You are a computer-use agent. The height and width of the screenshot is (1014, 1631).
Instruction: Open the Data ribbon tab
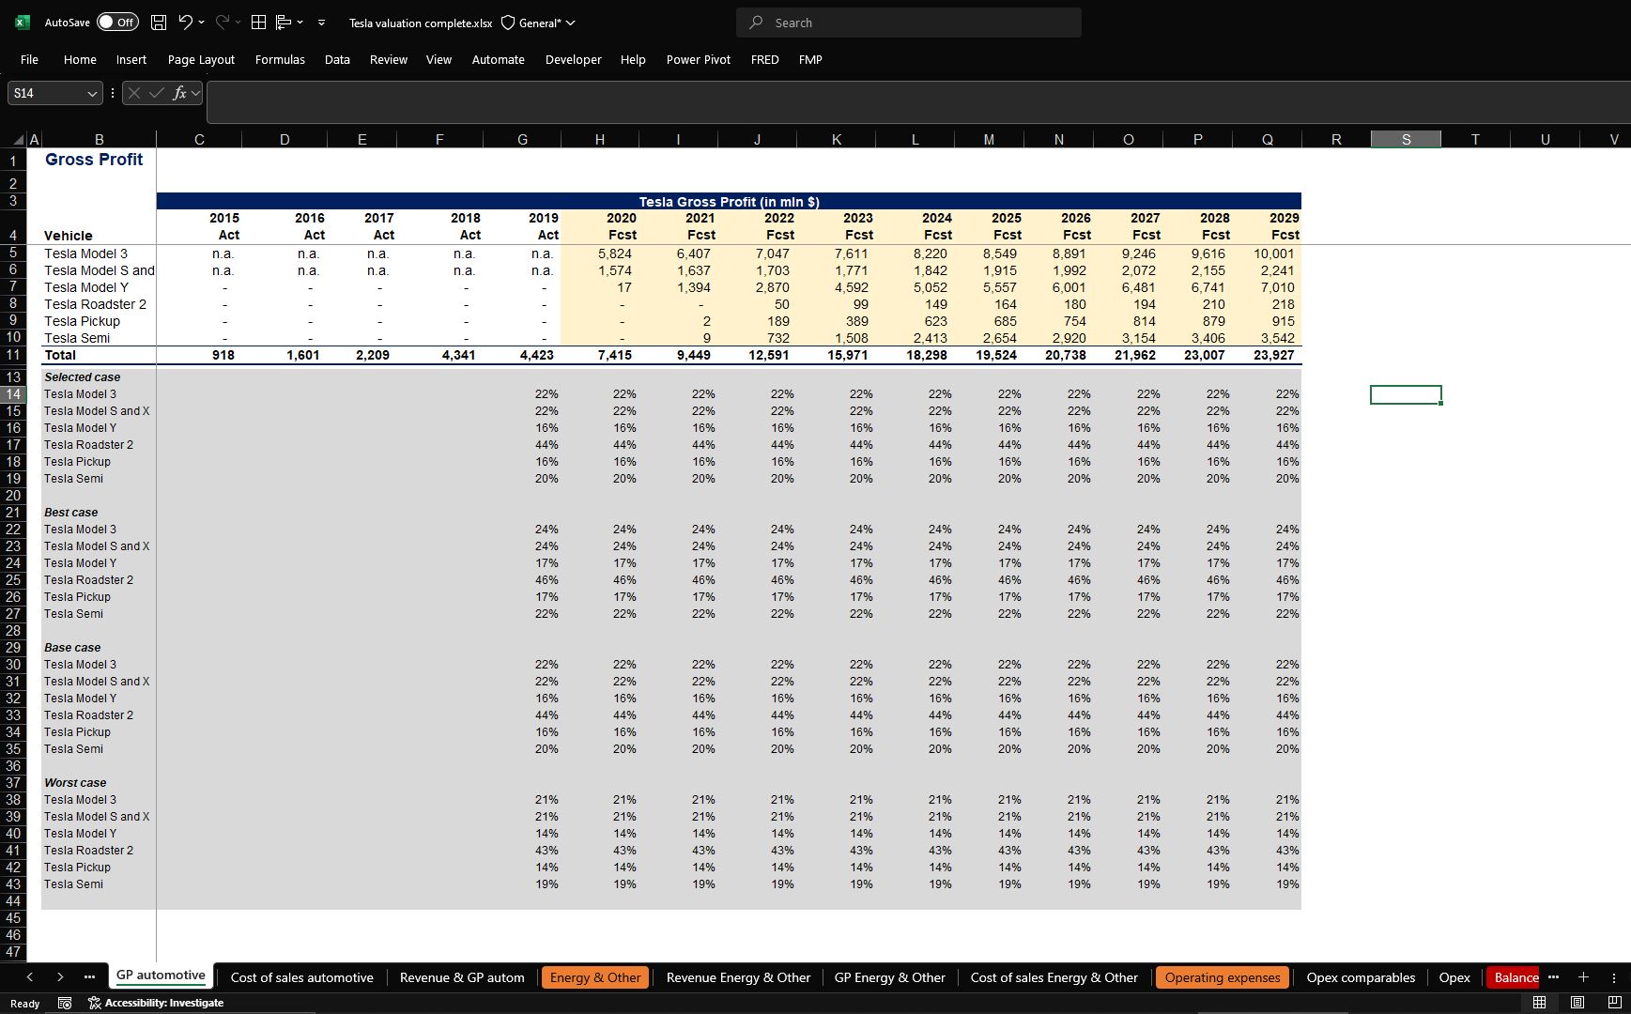click(337, 59)
